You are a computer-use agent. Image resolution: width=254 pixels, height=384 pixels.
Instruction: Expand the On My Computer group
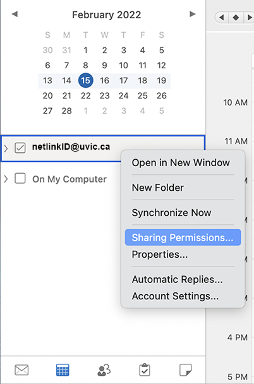tap(6, 179)
